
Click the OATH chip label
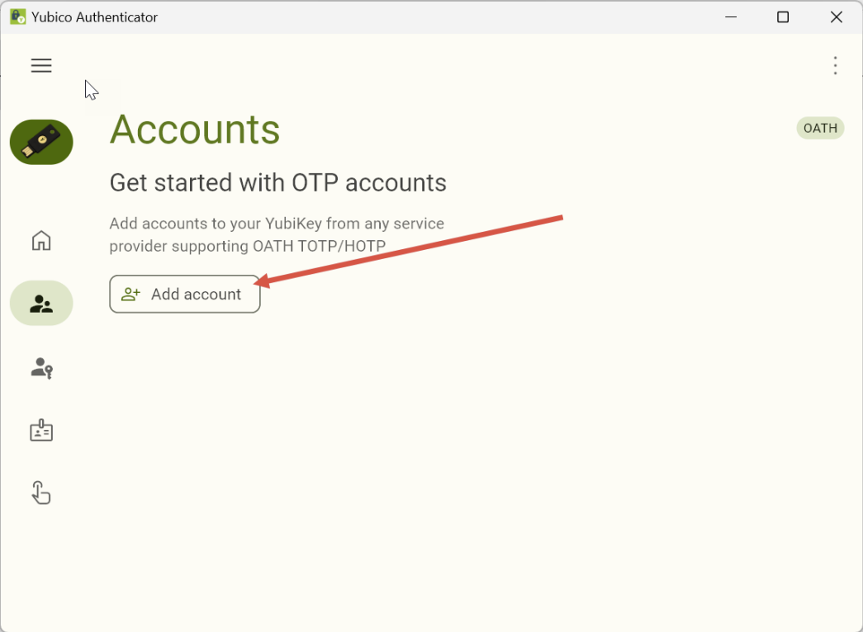tap(820, 128)
